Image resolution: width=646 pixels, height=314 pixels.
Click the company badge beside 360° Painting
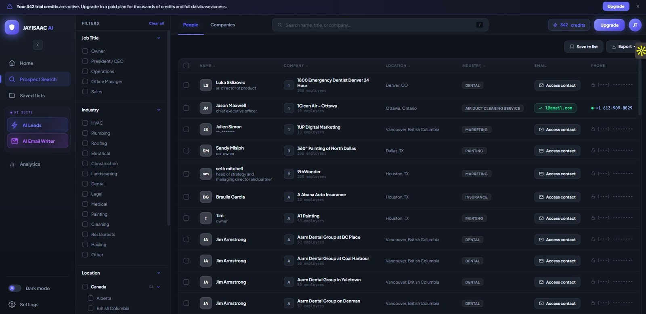289,151
